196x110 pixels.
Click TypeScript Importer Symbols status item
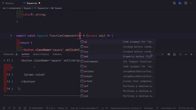126,108
